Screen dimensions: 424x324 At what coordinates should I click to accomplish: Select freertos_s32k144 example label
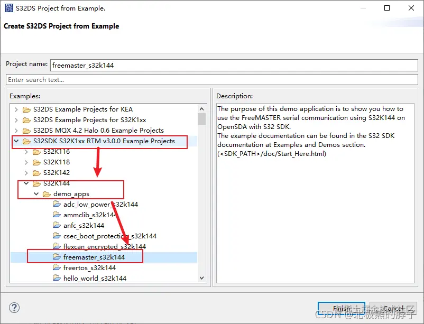click(x=89, y=267)
